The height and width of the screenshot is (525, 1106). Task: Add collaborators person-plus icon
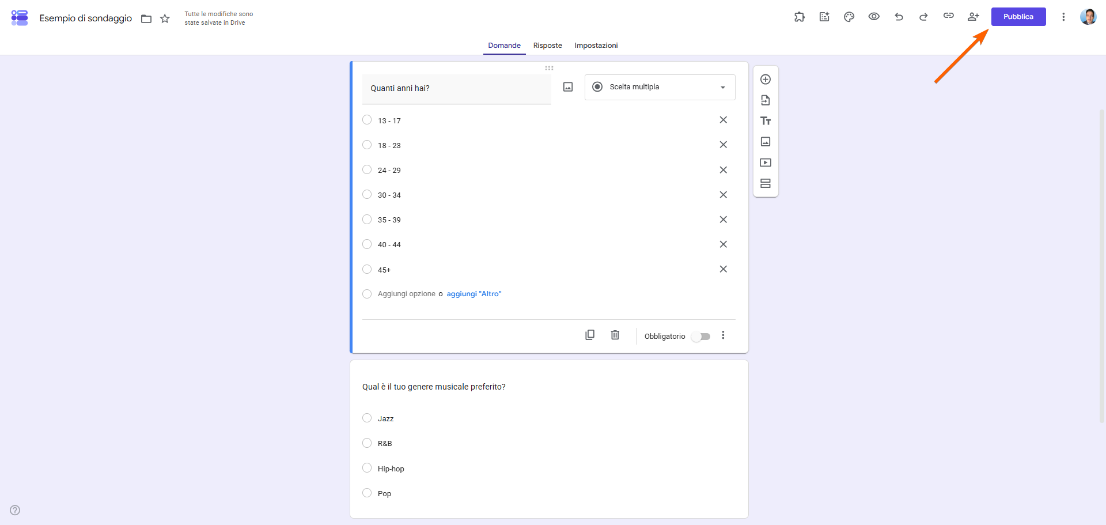pos(974,17)
